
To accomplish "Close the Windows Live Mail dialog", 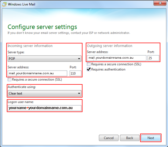I will click(160, 3).
